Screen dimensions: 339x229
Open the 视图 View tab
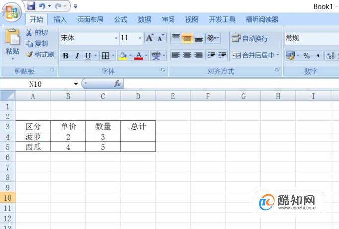click(x=192, y=20)
